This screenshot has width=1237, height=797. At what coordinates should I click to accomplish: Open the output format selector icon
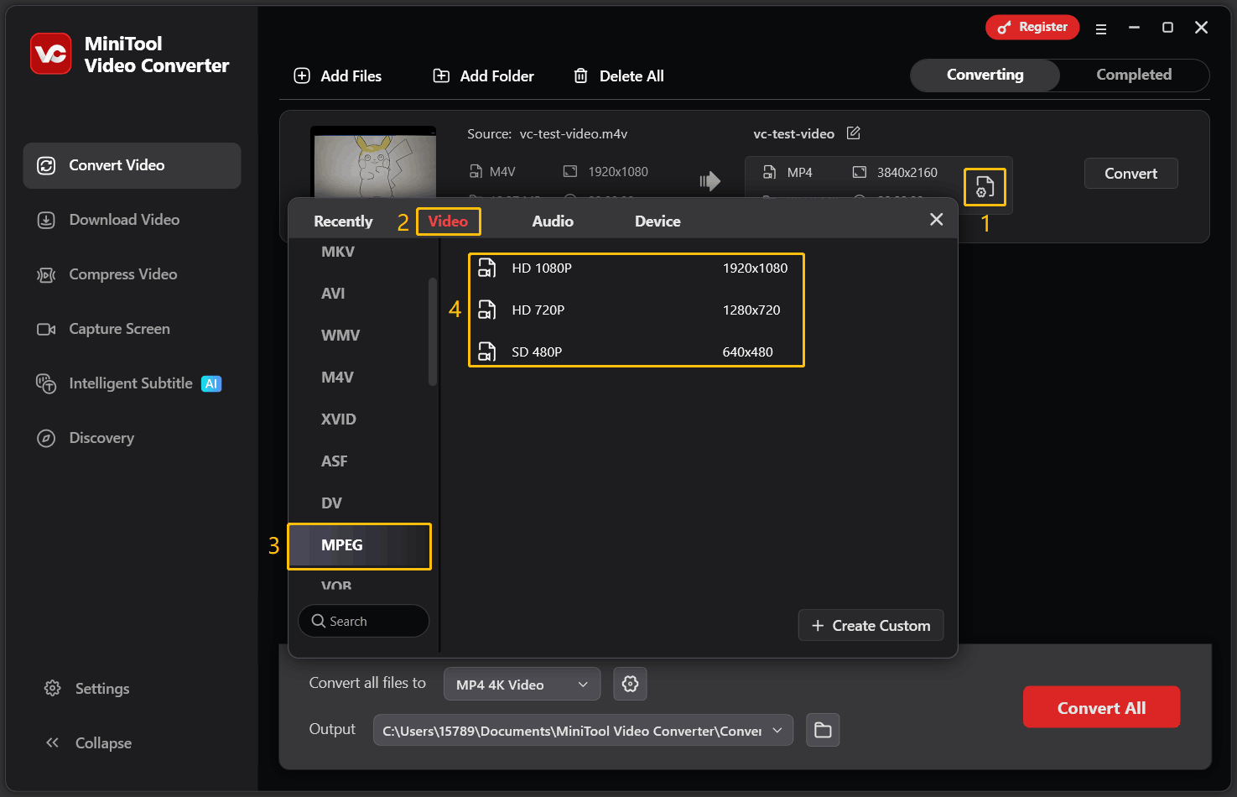[x=985, y=186]
